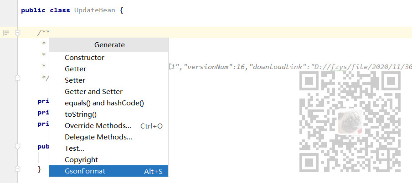Click the doc-comment gutter icon beside /**
Image resolution: width=412 pixels, height=183 pixels.
tap(6, 33)
